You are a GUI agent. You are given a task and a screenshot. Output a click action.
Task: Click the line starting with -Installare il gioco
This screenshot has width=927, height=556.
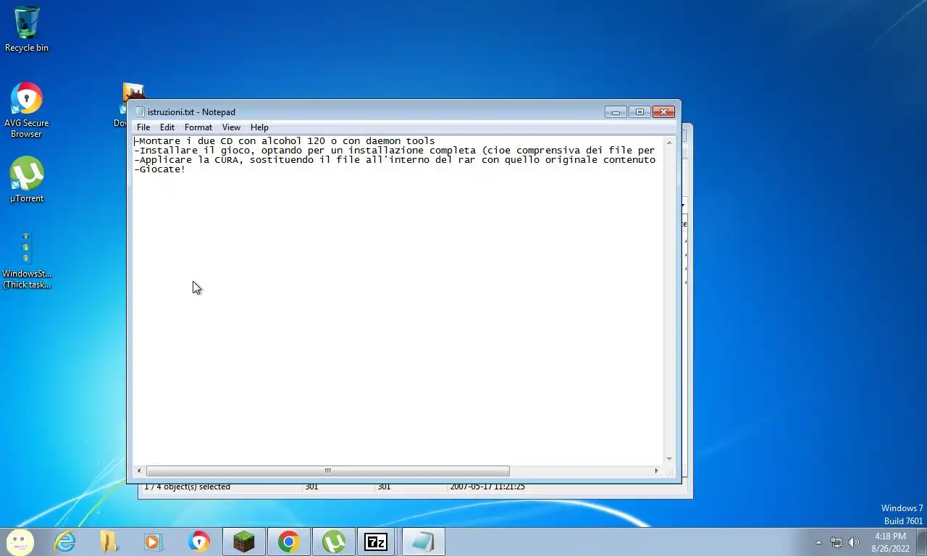pyautogui.click(x=395, y=151)
